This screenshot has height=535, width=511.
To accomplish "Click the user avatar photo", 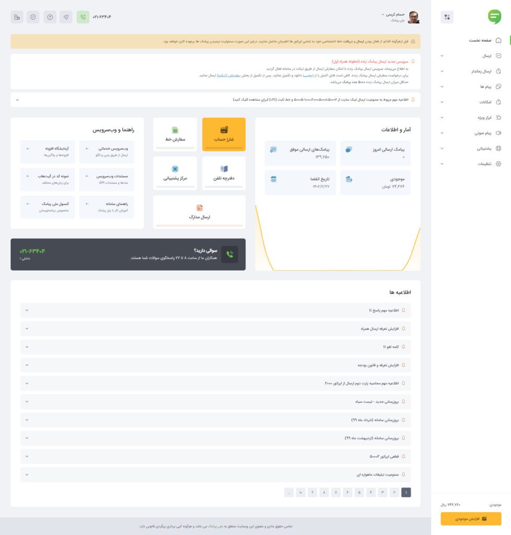I will 414,17.
